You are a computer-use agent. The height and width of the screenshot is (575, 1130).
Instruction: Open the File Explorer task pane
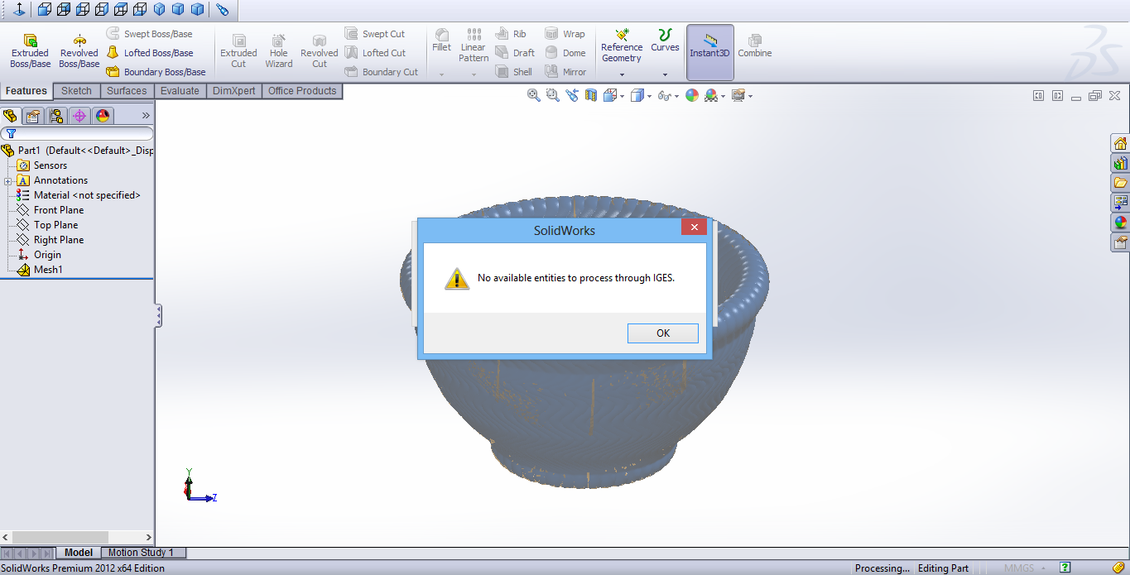click(x=1120, y=183)
